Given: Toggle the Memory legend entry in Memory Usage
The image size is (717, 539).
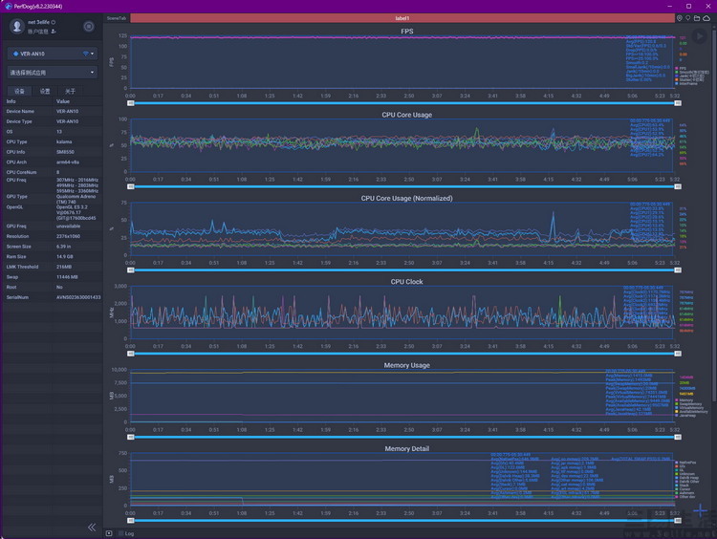Looking at the screenshot, I should pyautogui.click(x=684, y=400).
